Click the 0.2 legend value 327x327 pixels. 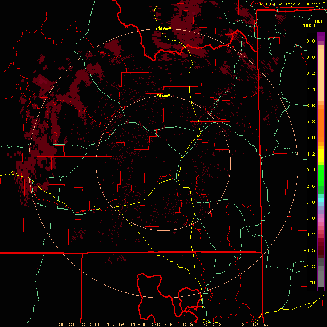(x=311, y=235)
